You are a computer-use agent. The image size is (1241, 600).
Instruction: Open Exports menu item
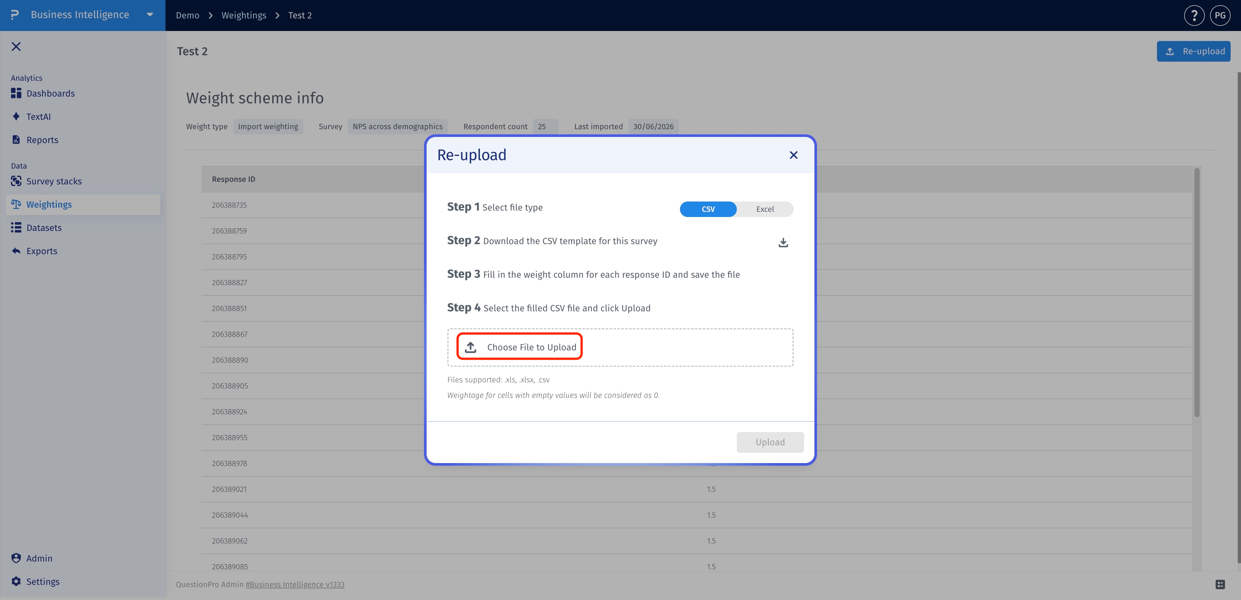tap(41, 251)
